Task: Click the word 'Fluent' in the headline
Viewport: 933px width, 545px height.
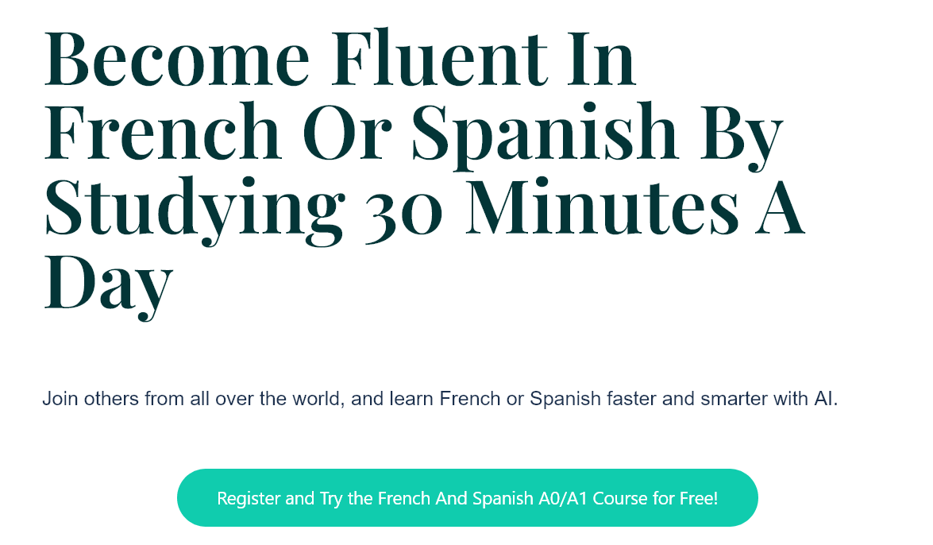Action: (x=439, y=58)
